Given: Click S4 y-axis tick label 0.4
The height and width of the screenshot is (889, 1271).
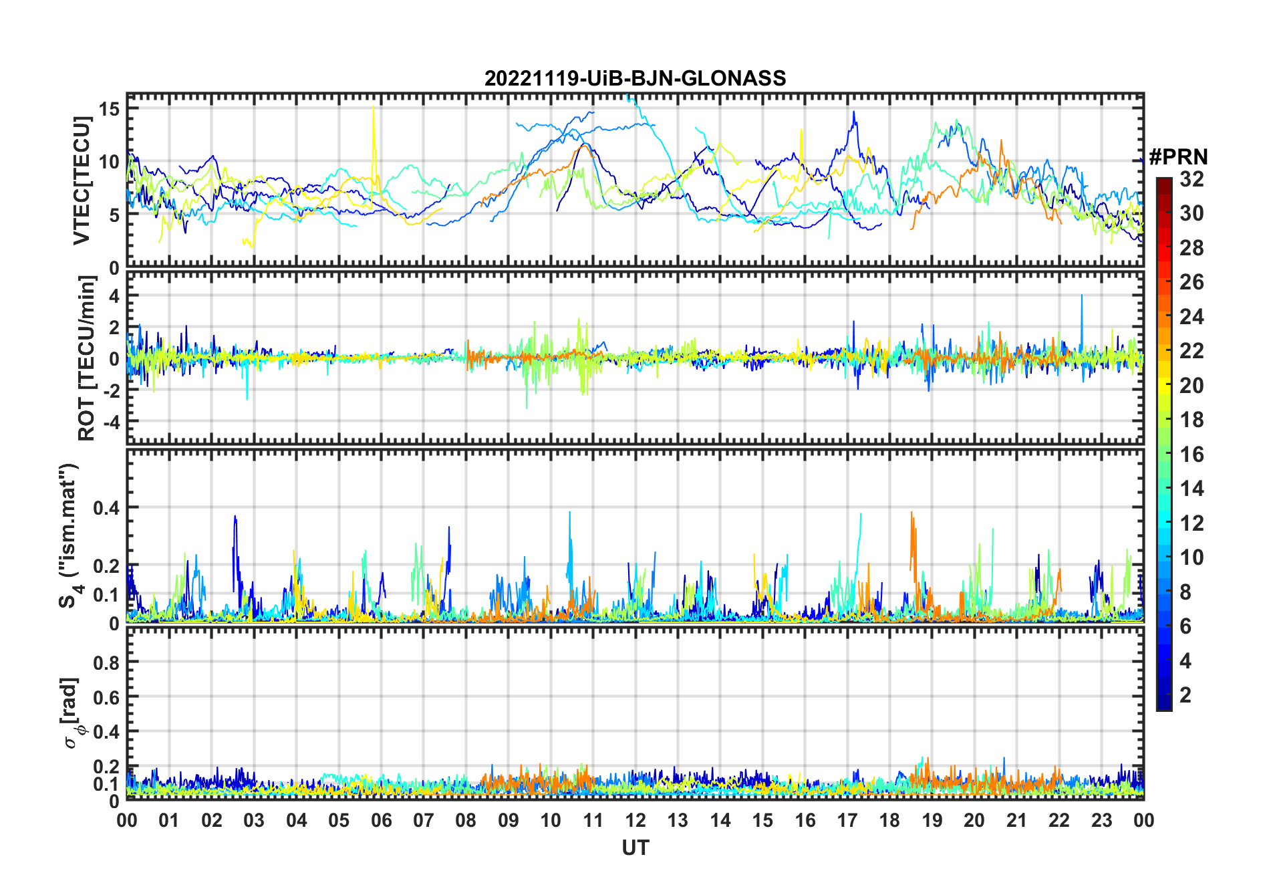Looking at the screenshot, I should pyautogui.click(x=106, y=508).
